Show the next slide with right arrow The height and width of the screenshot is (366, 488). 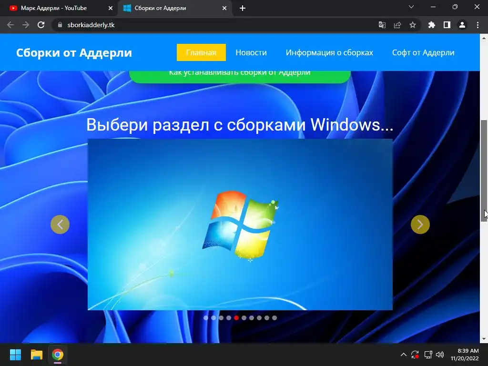tap(420, 224)
